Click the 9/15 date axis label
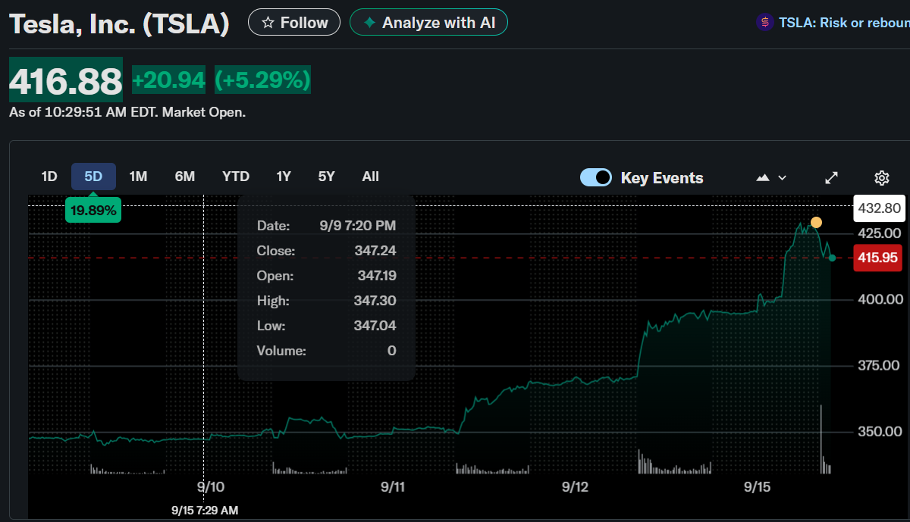The image size is (910, 522). pyautogui.click(x=758, y=487)
